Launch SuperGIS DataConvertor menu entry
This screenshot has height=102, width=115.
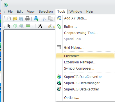pyautogui.click(x=85, y=77)
